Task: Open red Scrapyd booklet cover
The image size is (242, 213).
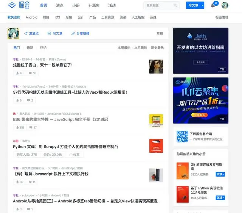Action: (x=156, y=146)
